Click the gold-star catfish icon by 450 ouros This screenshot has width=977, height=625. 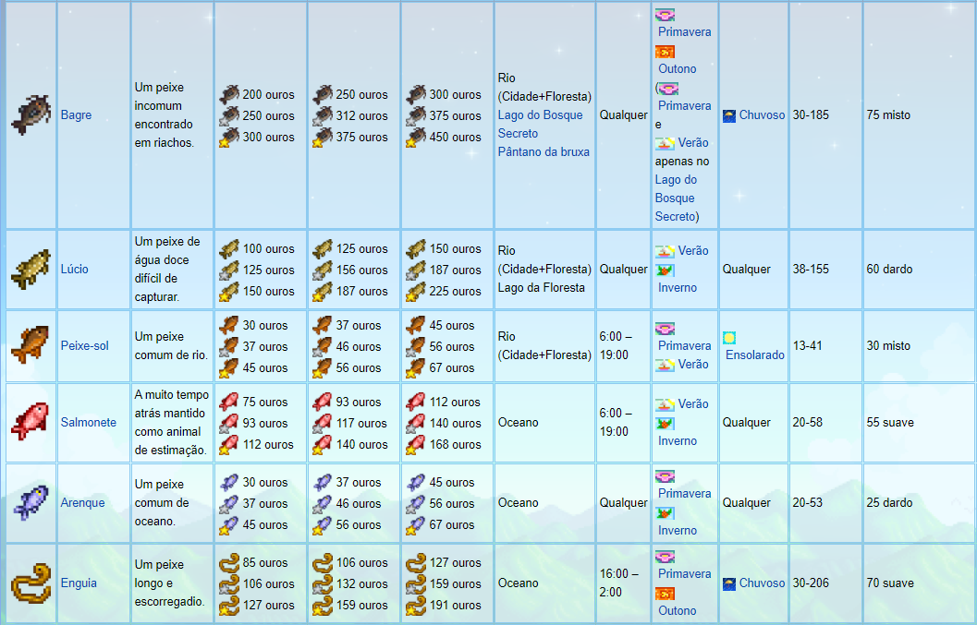click(416, 138)
